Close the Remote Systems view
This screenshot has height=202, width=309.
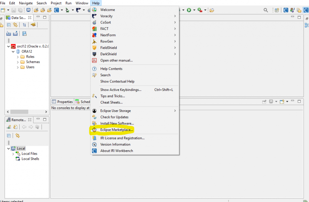point(30,120)
